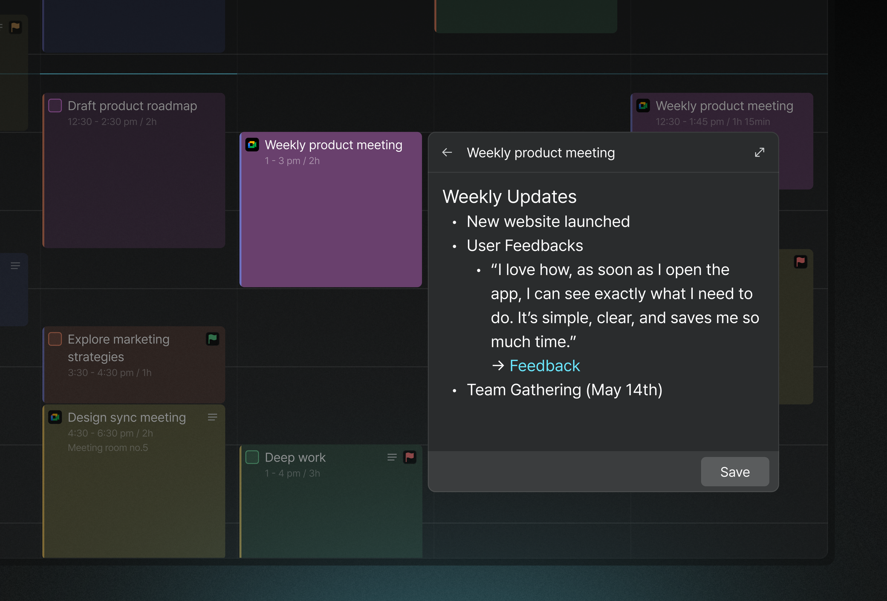The image size is (887, 601).
Task: Click Google Meet icon on 12:30 Weekly product meeting
Action: tap(644, 106)
